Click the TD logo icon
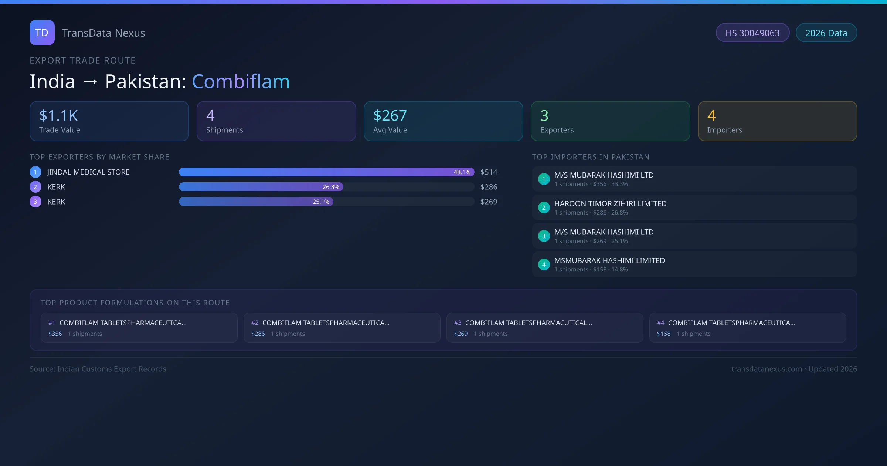Screen dimensions: 887x466 42,33
